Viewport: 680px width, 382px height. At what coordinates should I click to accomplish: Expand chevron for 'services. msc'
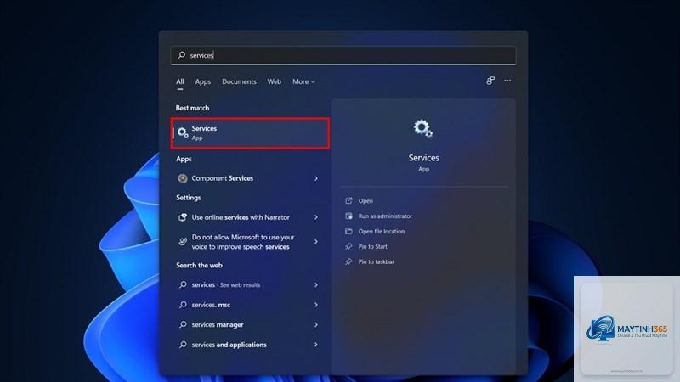pos(316,305)
